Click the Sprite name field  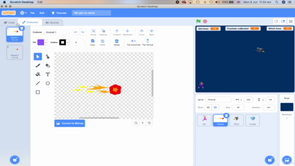tap(218, 100)
